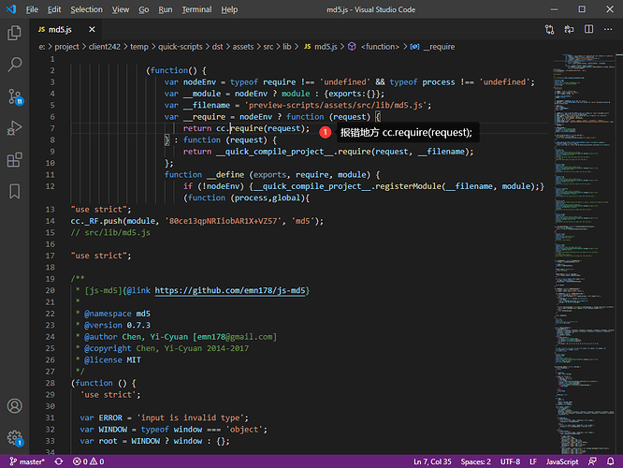Click Synchronize Changes icon in status bar
The width and height of the screenshot is (623, 468).
(58, 461)
